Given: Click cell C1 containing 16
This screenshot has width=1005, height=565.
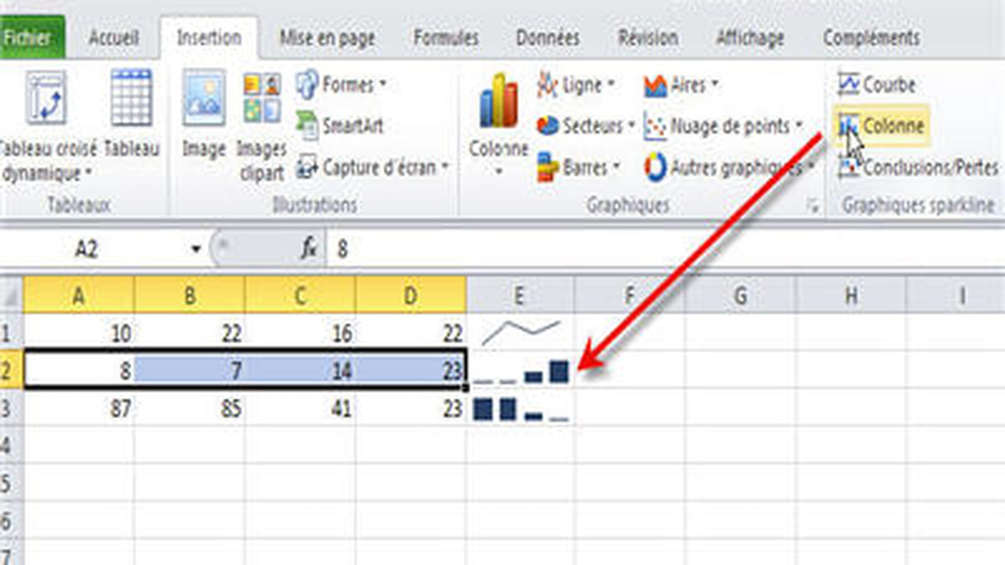Looking at the screenshot, I should 300,332.
